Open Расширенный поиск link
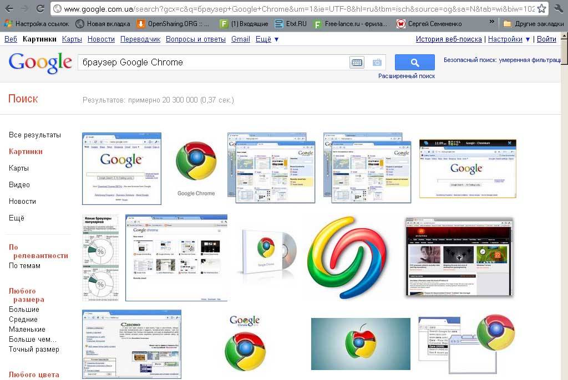The width and height of the screenshot is (568, 380). coord(407,76)
